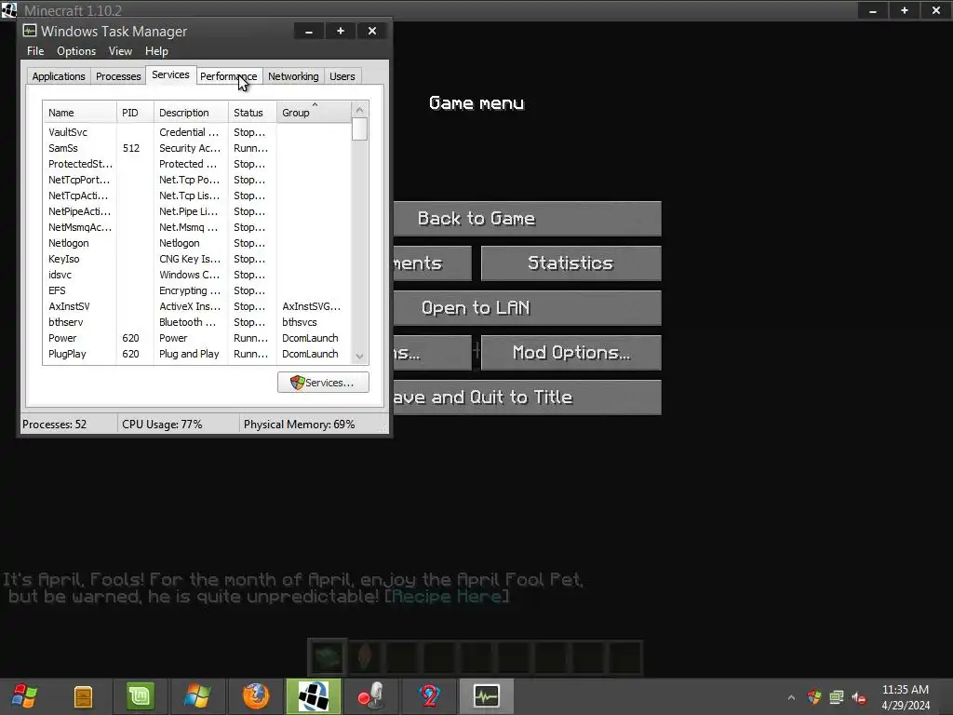Switch to Minecraft taskbar icon

(x=314, y=696)
